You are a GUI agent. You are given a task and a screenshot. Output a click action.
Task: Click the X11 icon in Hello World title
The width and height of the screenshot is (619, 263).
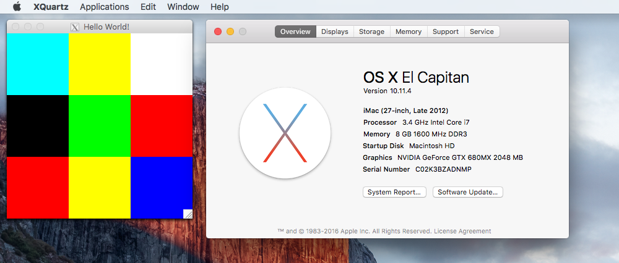point(75,27)
